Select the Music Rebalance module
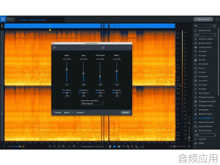 tap(204, 118)
